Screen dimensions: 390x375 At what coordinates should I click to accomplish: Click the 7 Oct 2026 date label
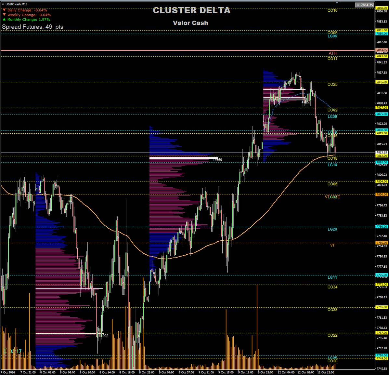tap(8, 372)
